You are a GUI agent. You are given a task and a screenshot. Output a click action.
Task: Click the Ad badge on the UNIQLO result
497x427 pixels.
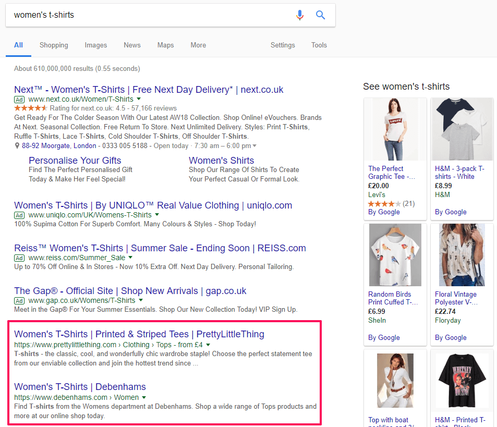coord(19,215)
